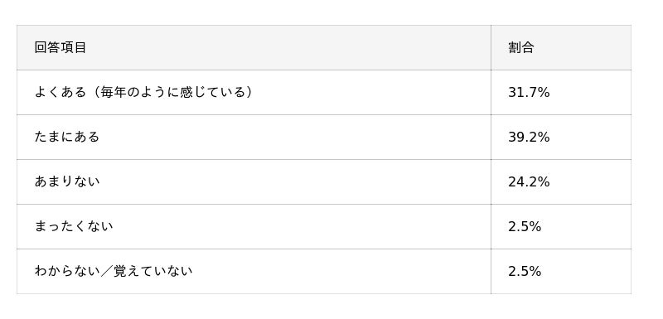Click the empty area of the あまりない cell

[296, 181]
